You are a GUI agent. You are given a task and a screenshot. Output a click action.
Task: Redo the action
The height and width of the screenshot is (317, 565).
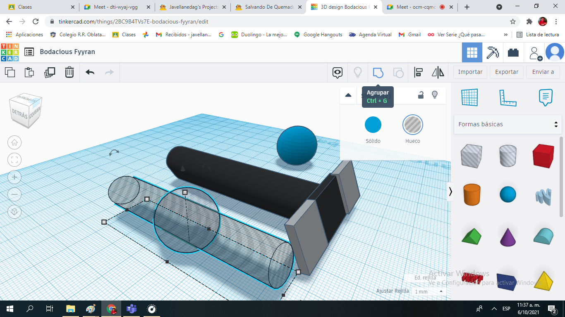tap(109, 72)
